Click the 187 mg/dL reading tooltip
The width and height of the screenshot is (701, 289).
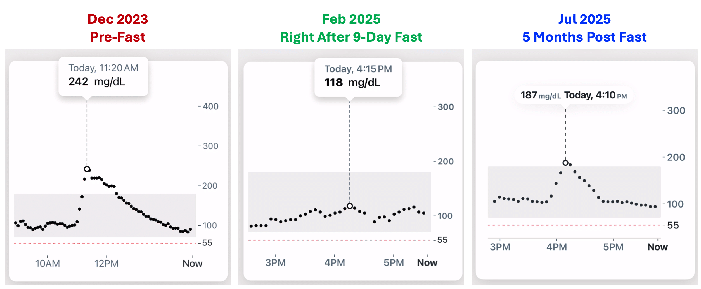tap(574, 95)
